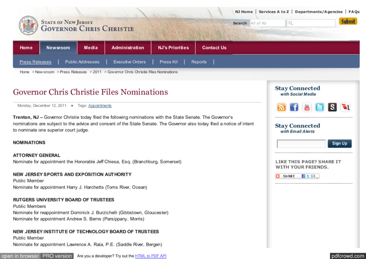The image size is (366, 259).
Task: Select Press Releases in the subnavigation
Action: (x=36, y=62)
